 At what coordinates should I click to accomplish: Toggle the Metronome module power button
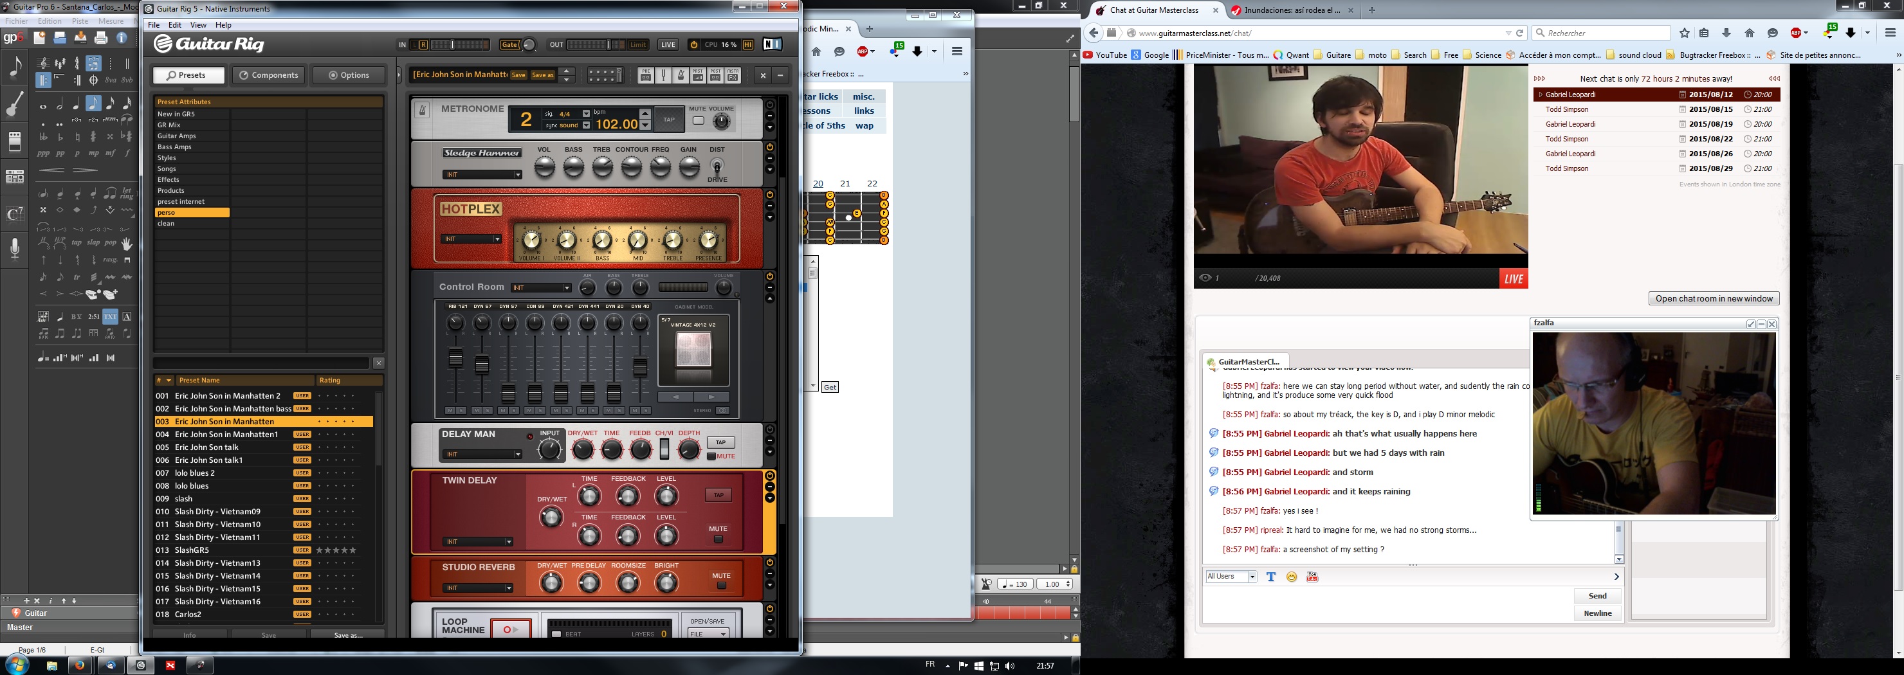[769, 105]
